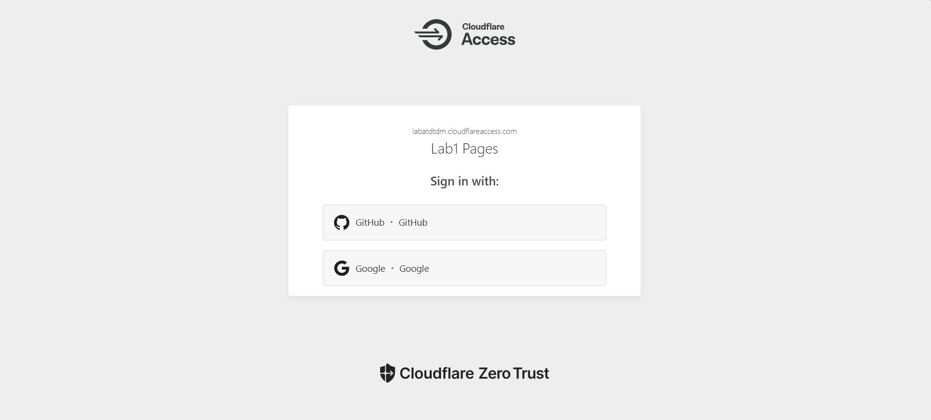Screen dimensions: 931x420
Task: Click the Zero Trust words in the footer
Action: tap(514, 373)
